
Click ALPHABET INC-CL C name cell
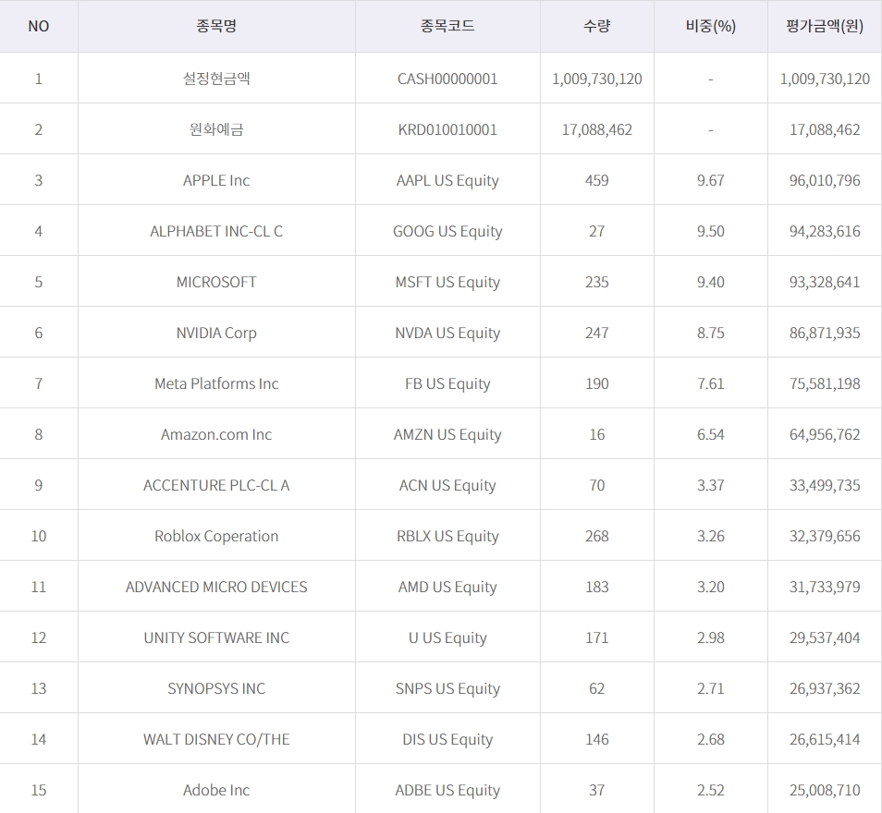(x=216, y=231)
